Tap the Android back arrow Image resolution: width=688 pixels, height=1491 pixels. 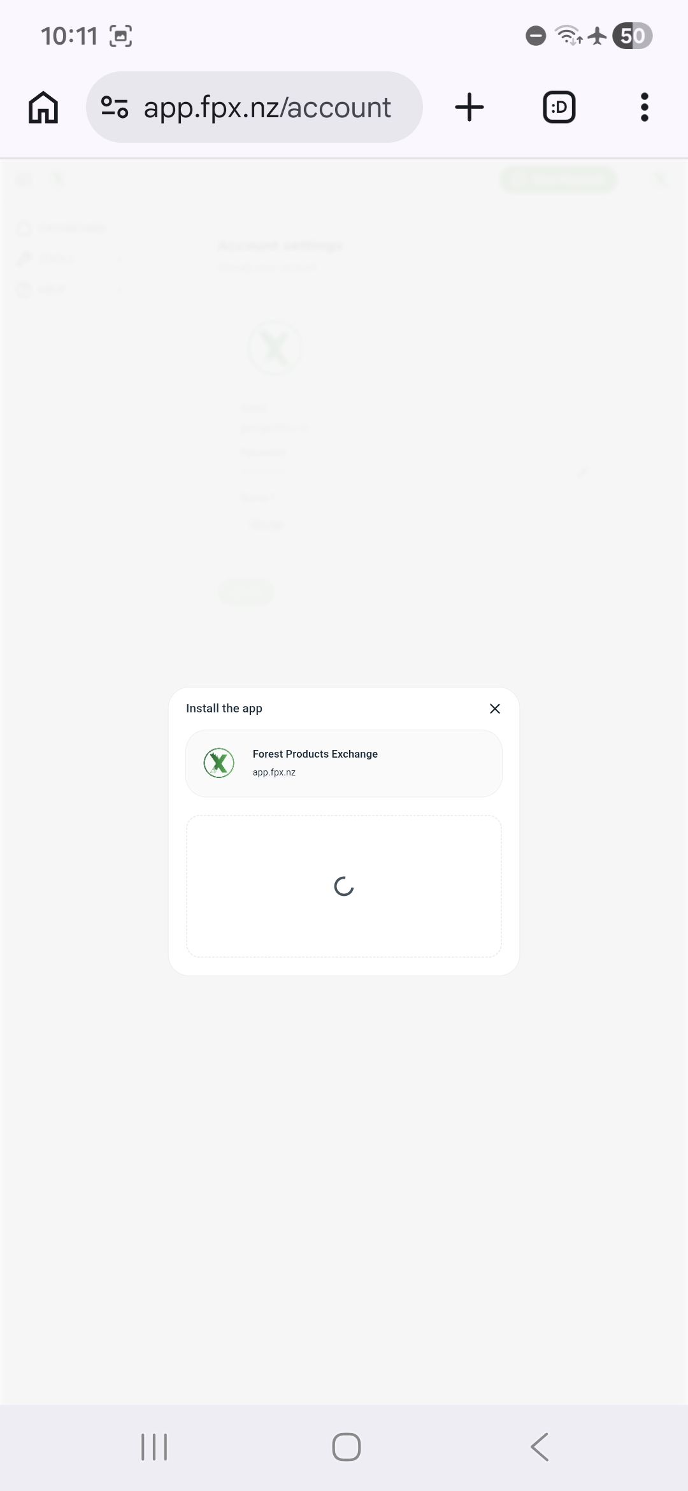pyautogui.click(x=540, y=1447)
